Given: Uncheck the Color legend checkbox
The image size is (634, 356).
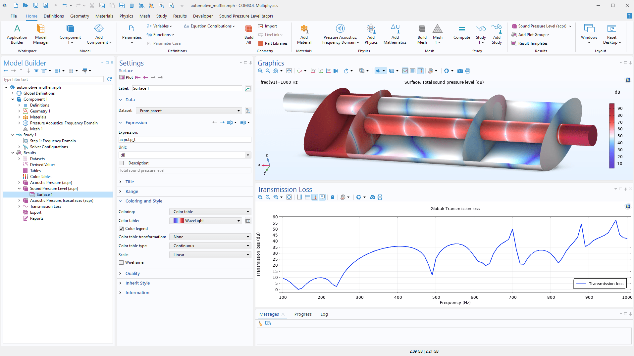Looking at the screenshot, I should [x=121, y=229].
